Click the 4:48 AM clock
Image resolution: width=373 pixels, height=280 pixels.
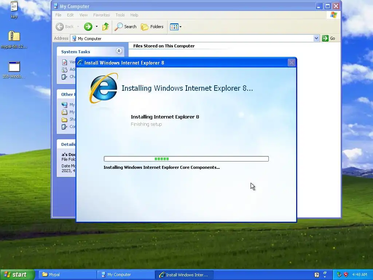pyautogui.click(x=360, y=275)
